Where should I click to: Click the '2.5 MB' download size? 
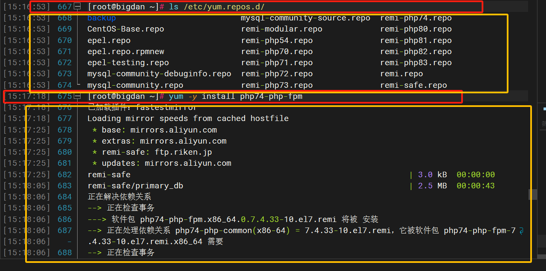[432, 186]
